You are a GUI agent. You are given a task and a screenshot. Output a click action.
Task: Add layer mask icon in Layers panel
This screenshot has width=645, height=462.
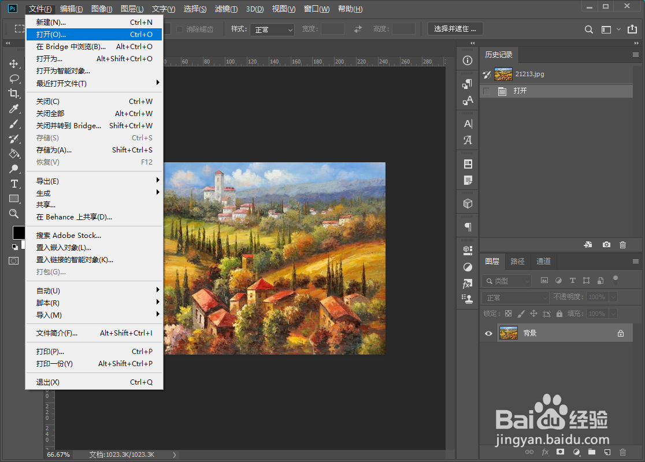tap(560, 452)
